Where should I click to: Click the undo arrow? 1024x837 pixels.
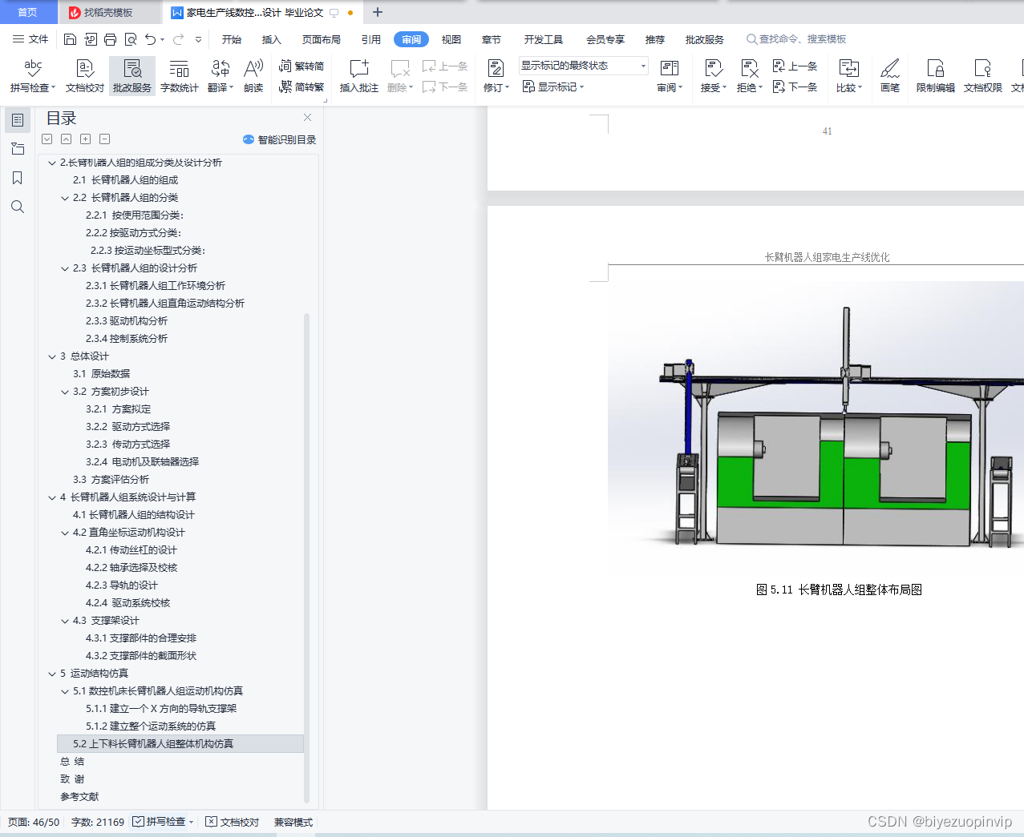(x=150, y=39)
